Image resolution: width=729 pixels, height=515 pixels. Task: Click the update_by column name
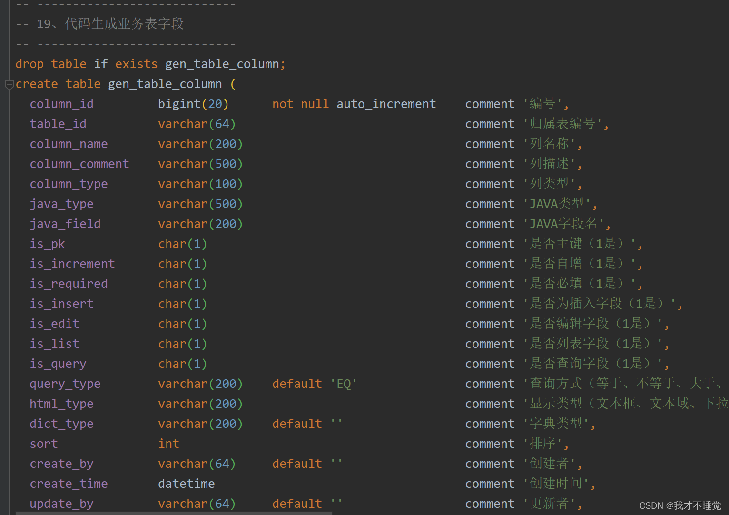coord(61,504)
